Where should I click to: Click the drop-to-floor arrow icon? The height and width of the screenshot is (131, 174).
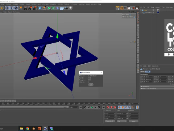pos(137,8)
